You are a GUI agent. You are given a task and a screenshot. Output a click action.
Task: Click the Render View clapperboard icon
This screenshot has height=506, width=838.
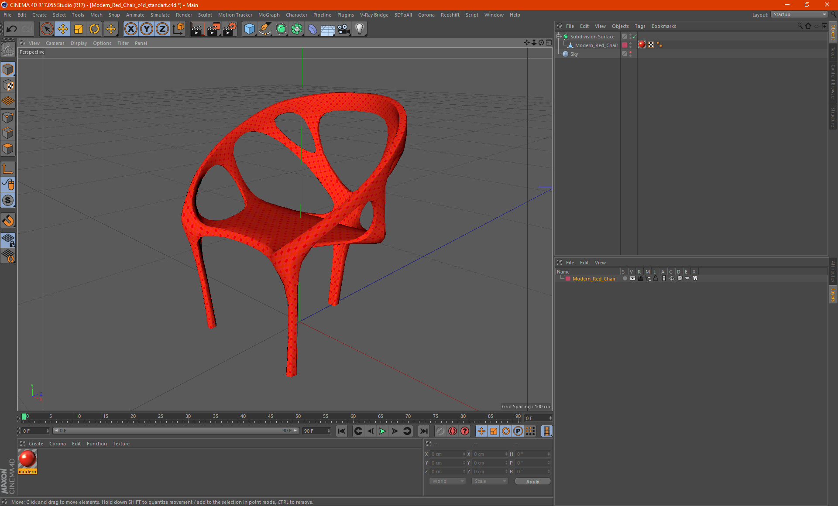pos(197,29)
